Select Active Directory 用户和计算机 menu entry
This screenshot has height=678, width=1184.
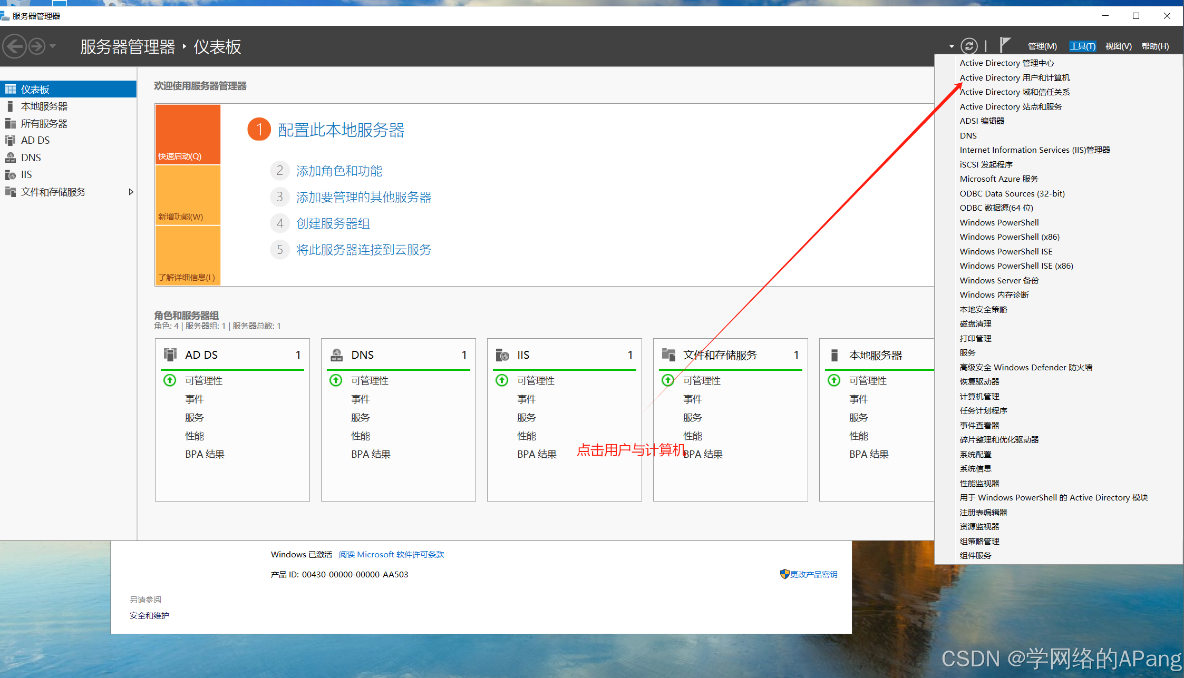(x=1014, y=78)
